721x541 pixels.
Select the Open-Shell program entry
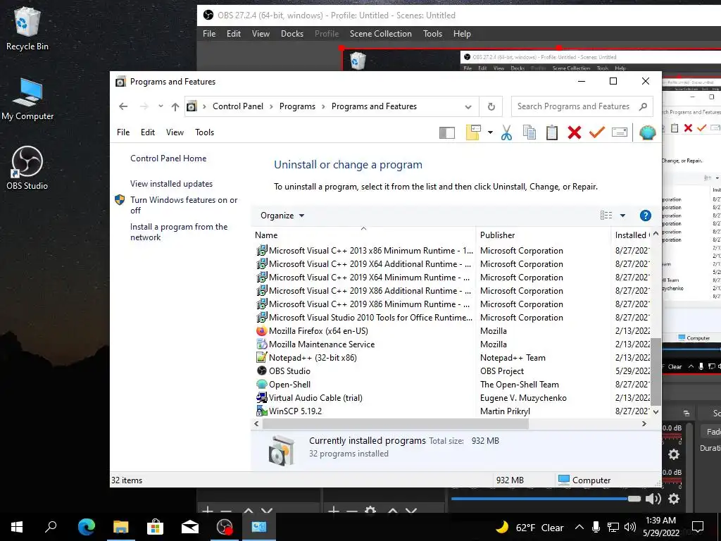pyautogui.click(x=289, y=384)
